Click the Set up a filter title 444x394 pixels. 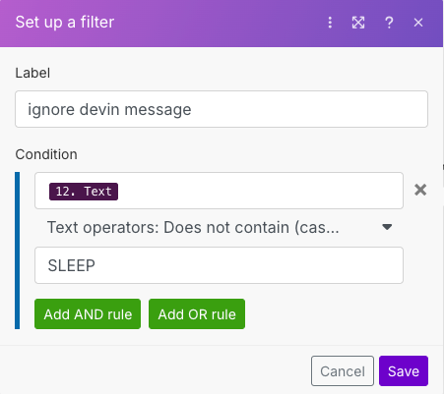pos(65,23)
